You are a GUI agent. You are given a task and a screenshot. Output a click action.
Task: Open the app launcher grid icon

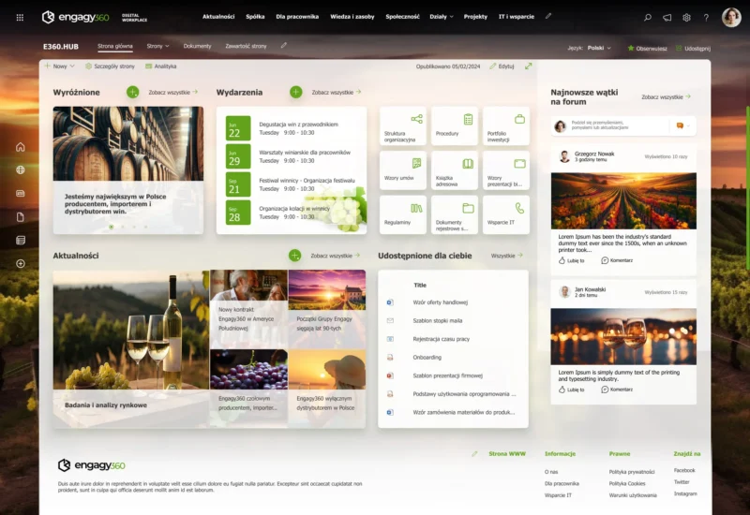point(20,17)
